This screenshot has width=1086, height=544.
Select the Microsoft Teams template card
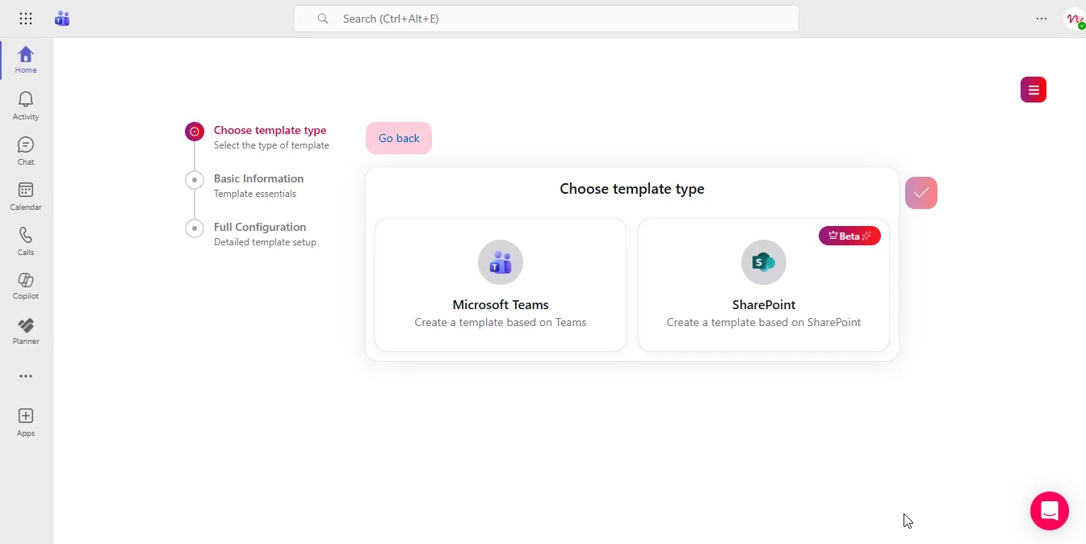point(501,285)
